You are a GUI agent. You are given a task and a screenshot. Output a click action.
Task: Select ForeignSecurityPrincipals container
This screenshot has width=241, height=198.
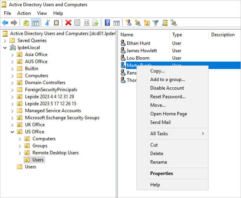51,90
